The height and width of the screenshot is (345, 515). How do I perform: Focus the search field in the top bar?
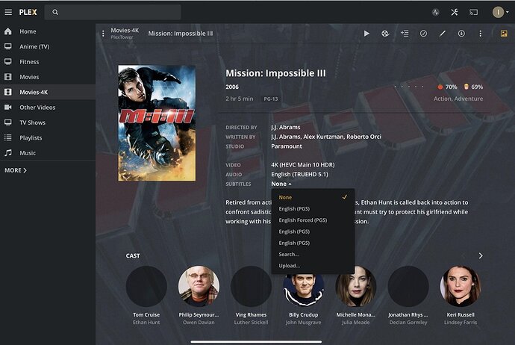click(113, 12)
